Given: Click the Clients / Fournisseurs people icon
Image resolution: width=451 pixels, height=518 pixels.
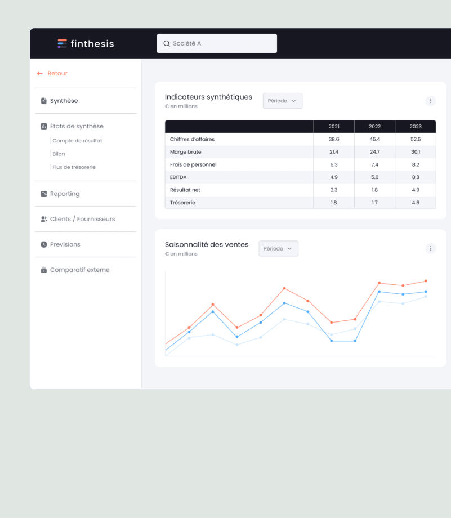Looking at the screenshot, I should (43, 219).
